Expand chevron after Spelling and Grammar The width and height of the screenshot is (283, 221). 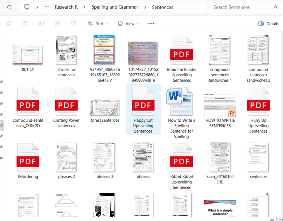pyautogui.click(x=145, y=7)
